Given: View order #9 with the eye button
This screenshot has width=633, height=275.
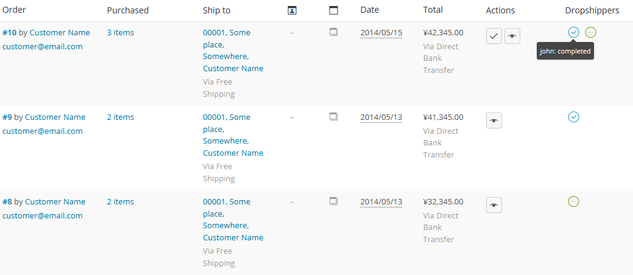Looking at the screenshot, I should click(x=493, y=120).
